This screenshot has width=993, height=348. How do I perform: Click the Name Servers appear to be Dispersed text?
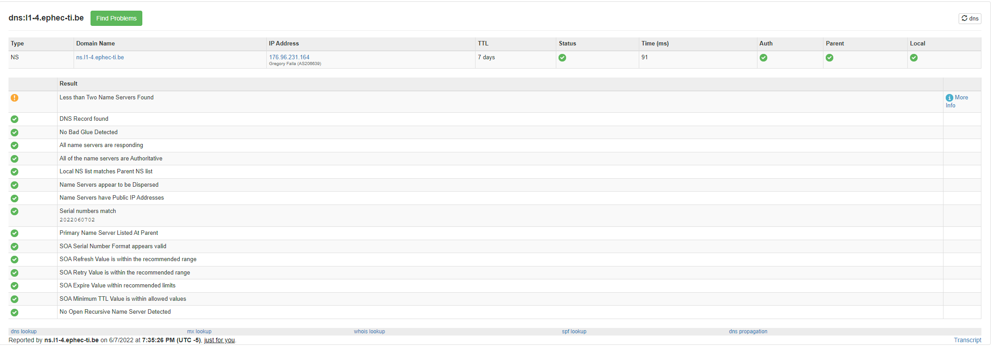(109, 184)
